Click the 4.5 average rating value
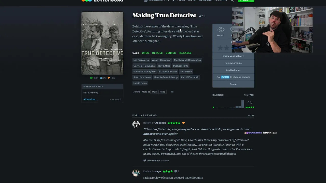This screenshot has width=326, height=183. pyautogui.click(x=250, y=102)
